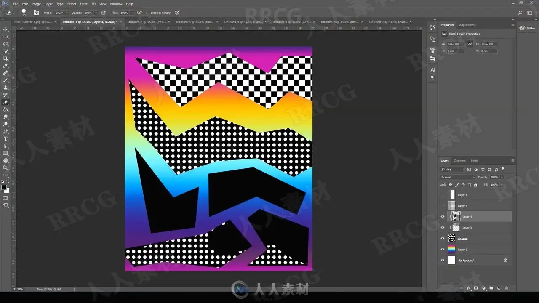Viewport: 539px width, 303px height.
Task: Open the layer blend mode Normal dropdown
Action: 458,177
